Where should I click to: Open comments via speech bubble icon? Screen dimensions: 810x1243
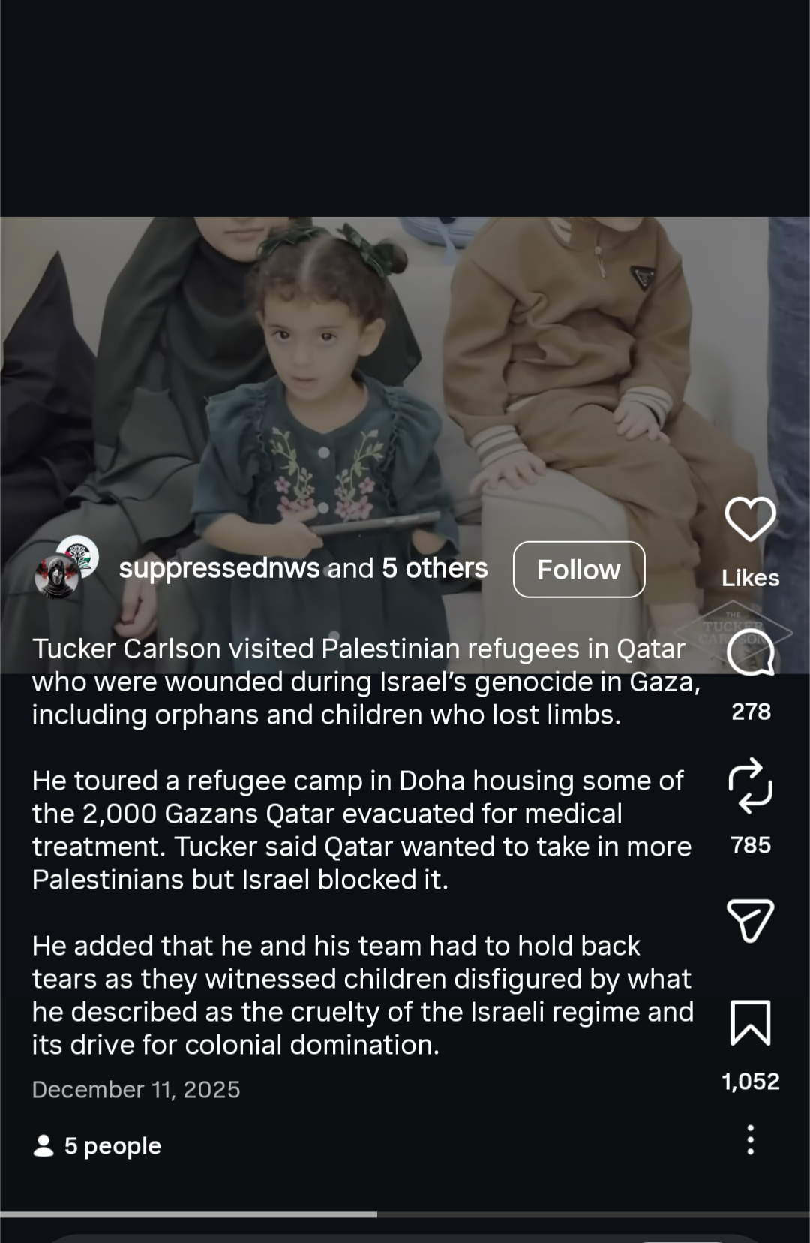(x=750, y=652)
